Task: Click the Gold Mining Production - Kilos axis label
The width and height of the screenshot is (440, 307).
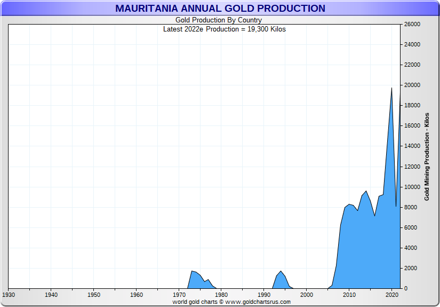Action: tap(427, 156)
